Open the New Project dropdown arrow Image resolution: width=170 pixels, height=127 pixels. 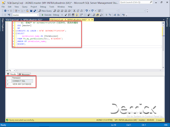tap(19, 11)
